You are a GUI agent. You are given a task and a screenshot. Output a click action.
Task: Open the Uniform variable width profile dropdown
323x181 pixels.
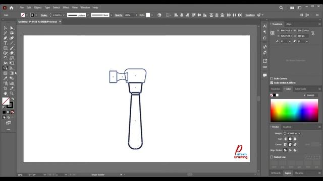tap(88, 15)
